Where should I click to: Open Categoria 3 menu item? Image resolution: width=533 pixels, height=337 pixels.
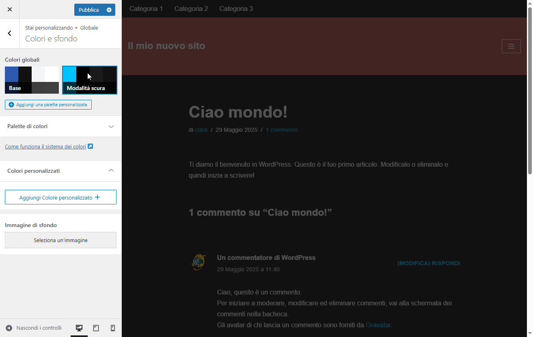click(x=236, y=9)
